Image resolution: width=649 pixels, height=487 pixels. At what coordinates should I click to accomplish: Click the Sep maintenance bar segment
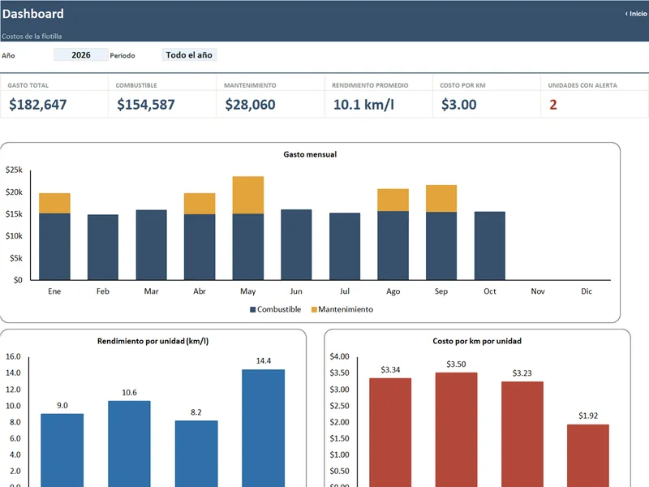(x=441, y=199)
